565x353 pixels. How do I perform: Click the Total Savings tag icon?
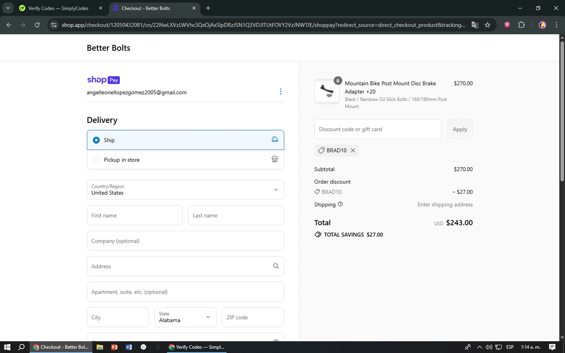click(x=318, y=234)
